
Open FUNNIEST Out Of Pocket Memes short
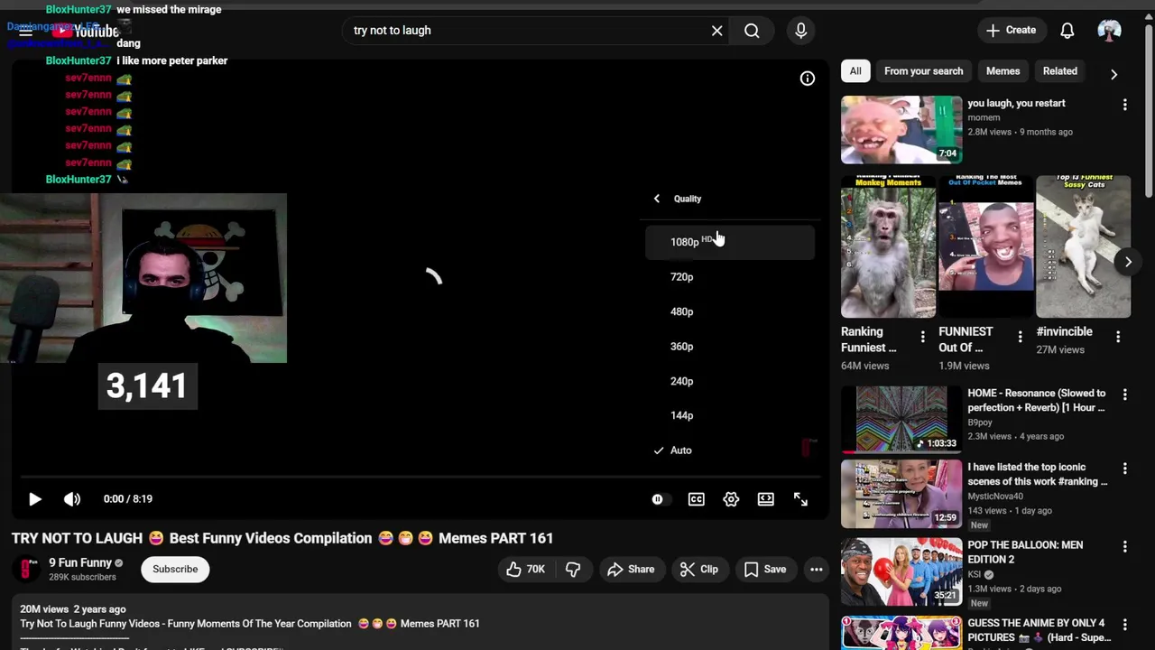pyautogui.click(x=985, y=246)
